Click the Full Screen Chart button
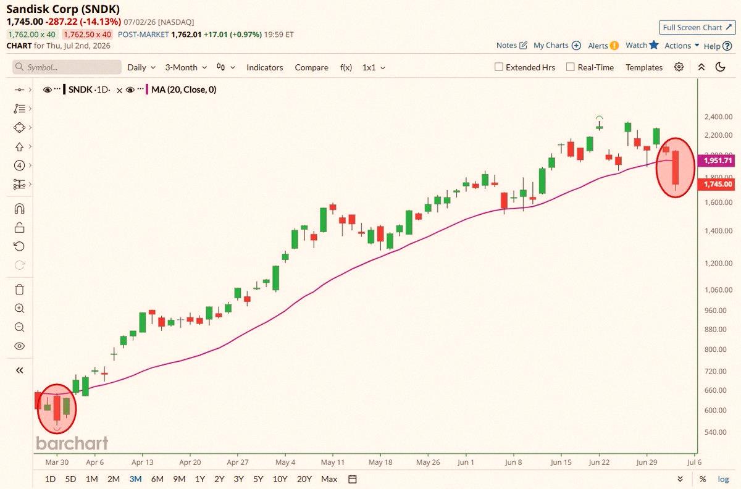The height and width of the screenshot is (489, 741). (x=697, y=27)
